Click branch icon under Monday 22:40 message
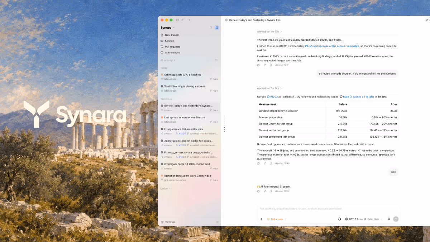The width and height of the screenshot is (430, 242). coord(265,163)
